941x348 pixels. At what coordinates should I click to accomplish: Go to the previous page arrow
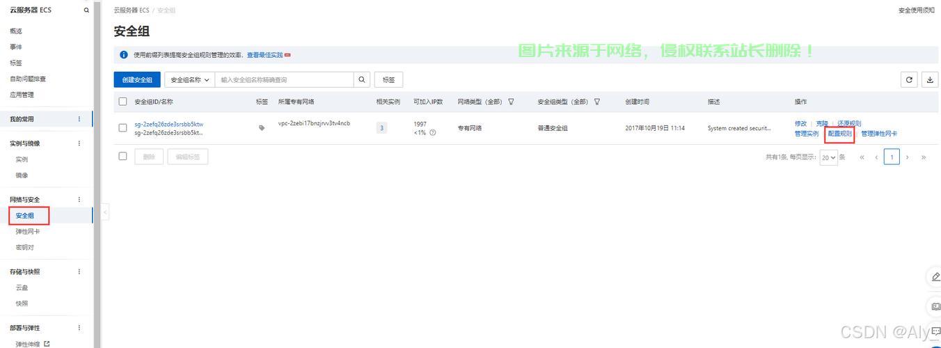pyautogui.click(x=876, y=157)
